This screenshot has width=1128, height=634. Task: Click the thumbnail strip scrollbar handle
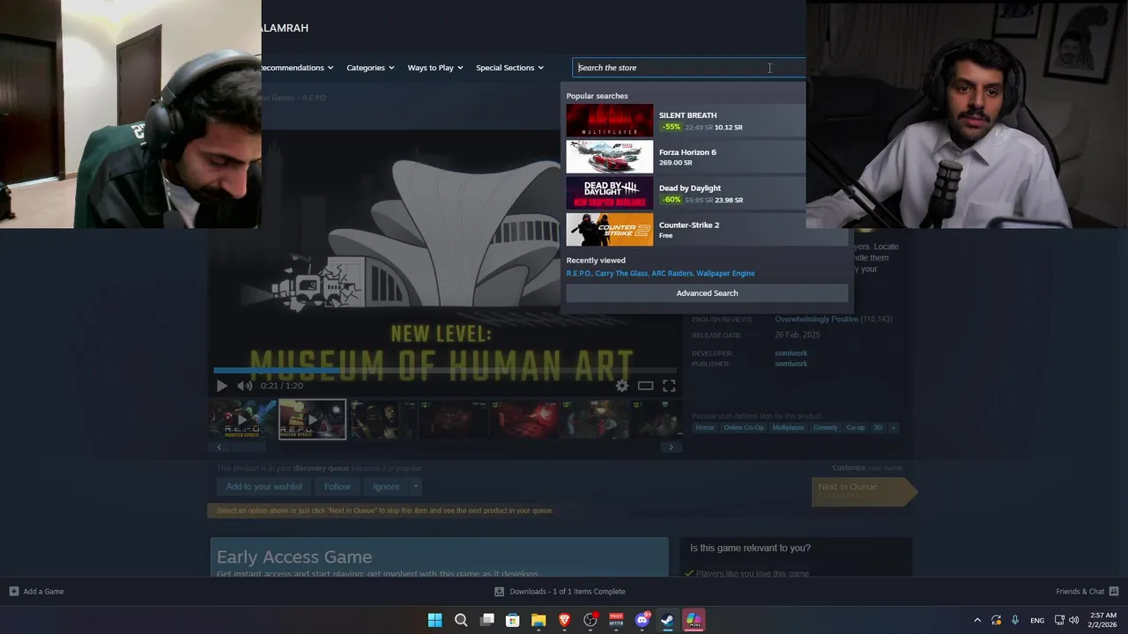click(x=249, y=447)
